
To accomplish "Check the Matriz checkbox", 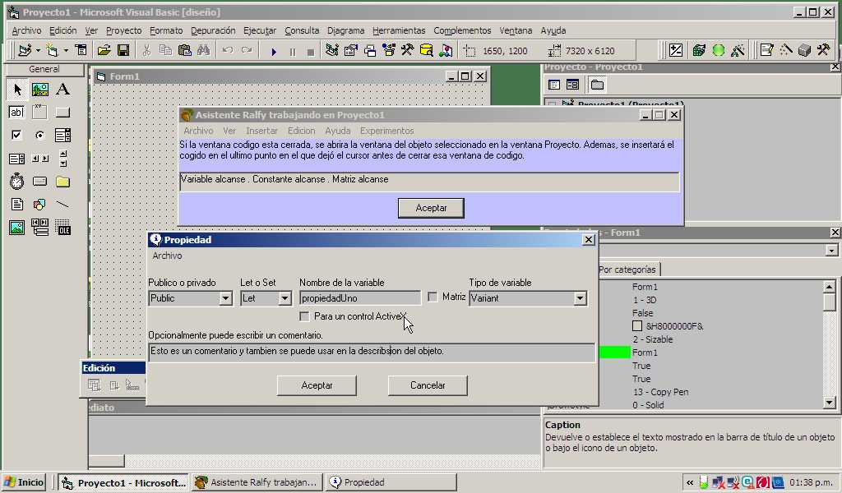I will coord(433,297).
